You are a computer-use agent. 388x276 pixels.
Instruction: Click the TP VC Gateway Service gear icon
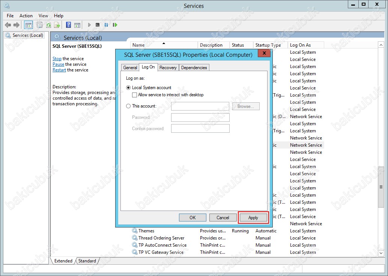point(135,252)
